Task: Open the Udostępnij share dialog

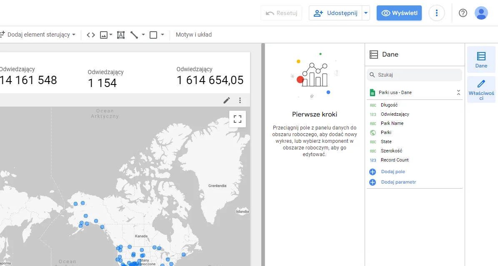Action: [335, 13]
